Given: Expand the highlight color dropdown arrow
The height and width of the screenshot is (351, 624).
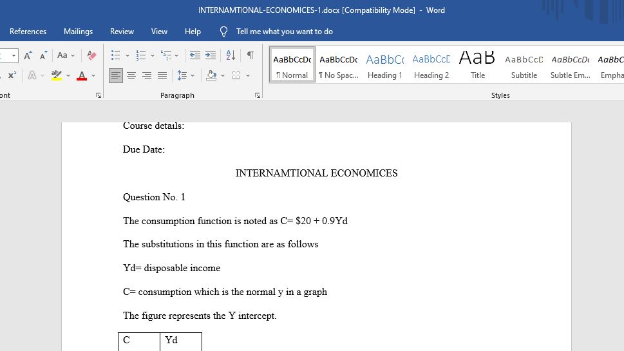Looking at the screenshot, I should [68, 75].
